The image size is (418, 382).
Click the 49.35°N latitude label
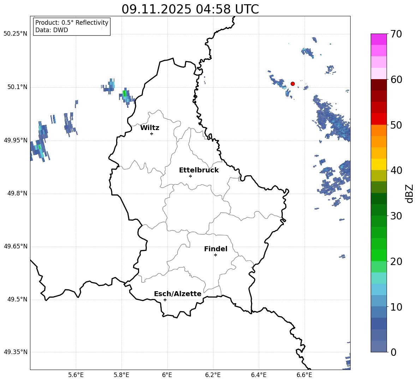16,352
